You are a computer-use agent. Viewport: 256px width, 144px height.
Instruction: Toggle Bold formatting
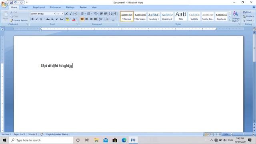(x=32, y=19)
